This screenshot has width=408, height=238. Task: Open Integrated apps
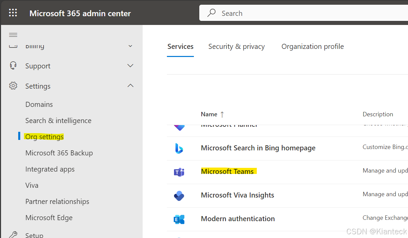(x=50, y=169)
